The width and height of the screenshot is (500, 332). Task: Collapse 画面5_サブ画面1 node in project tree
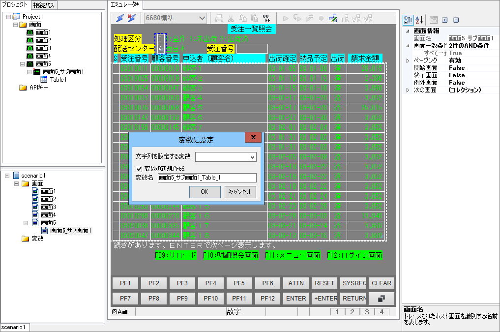[x=29, y=72]
